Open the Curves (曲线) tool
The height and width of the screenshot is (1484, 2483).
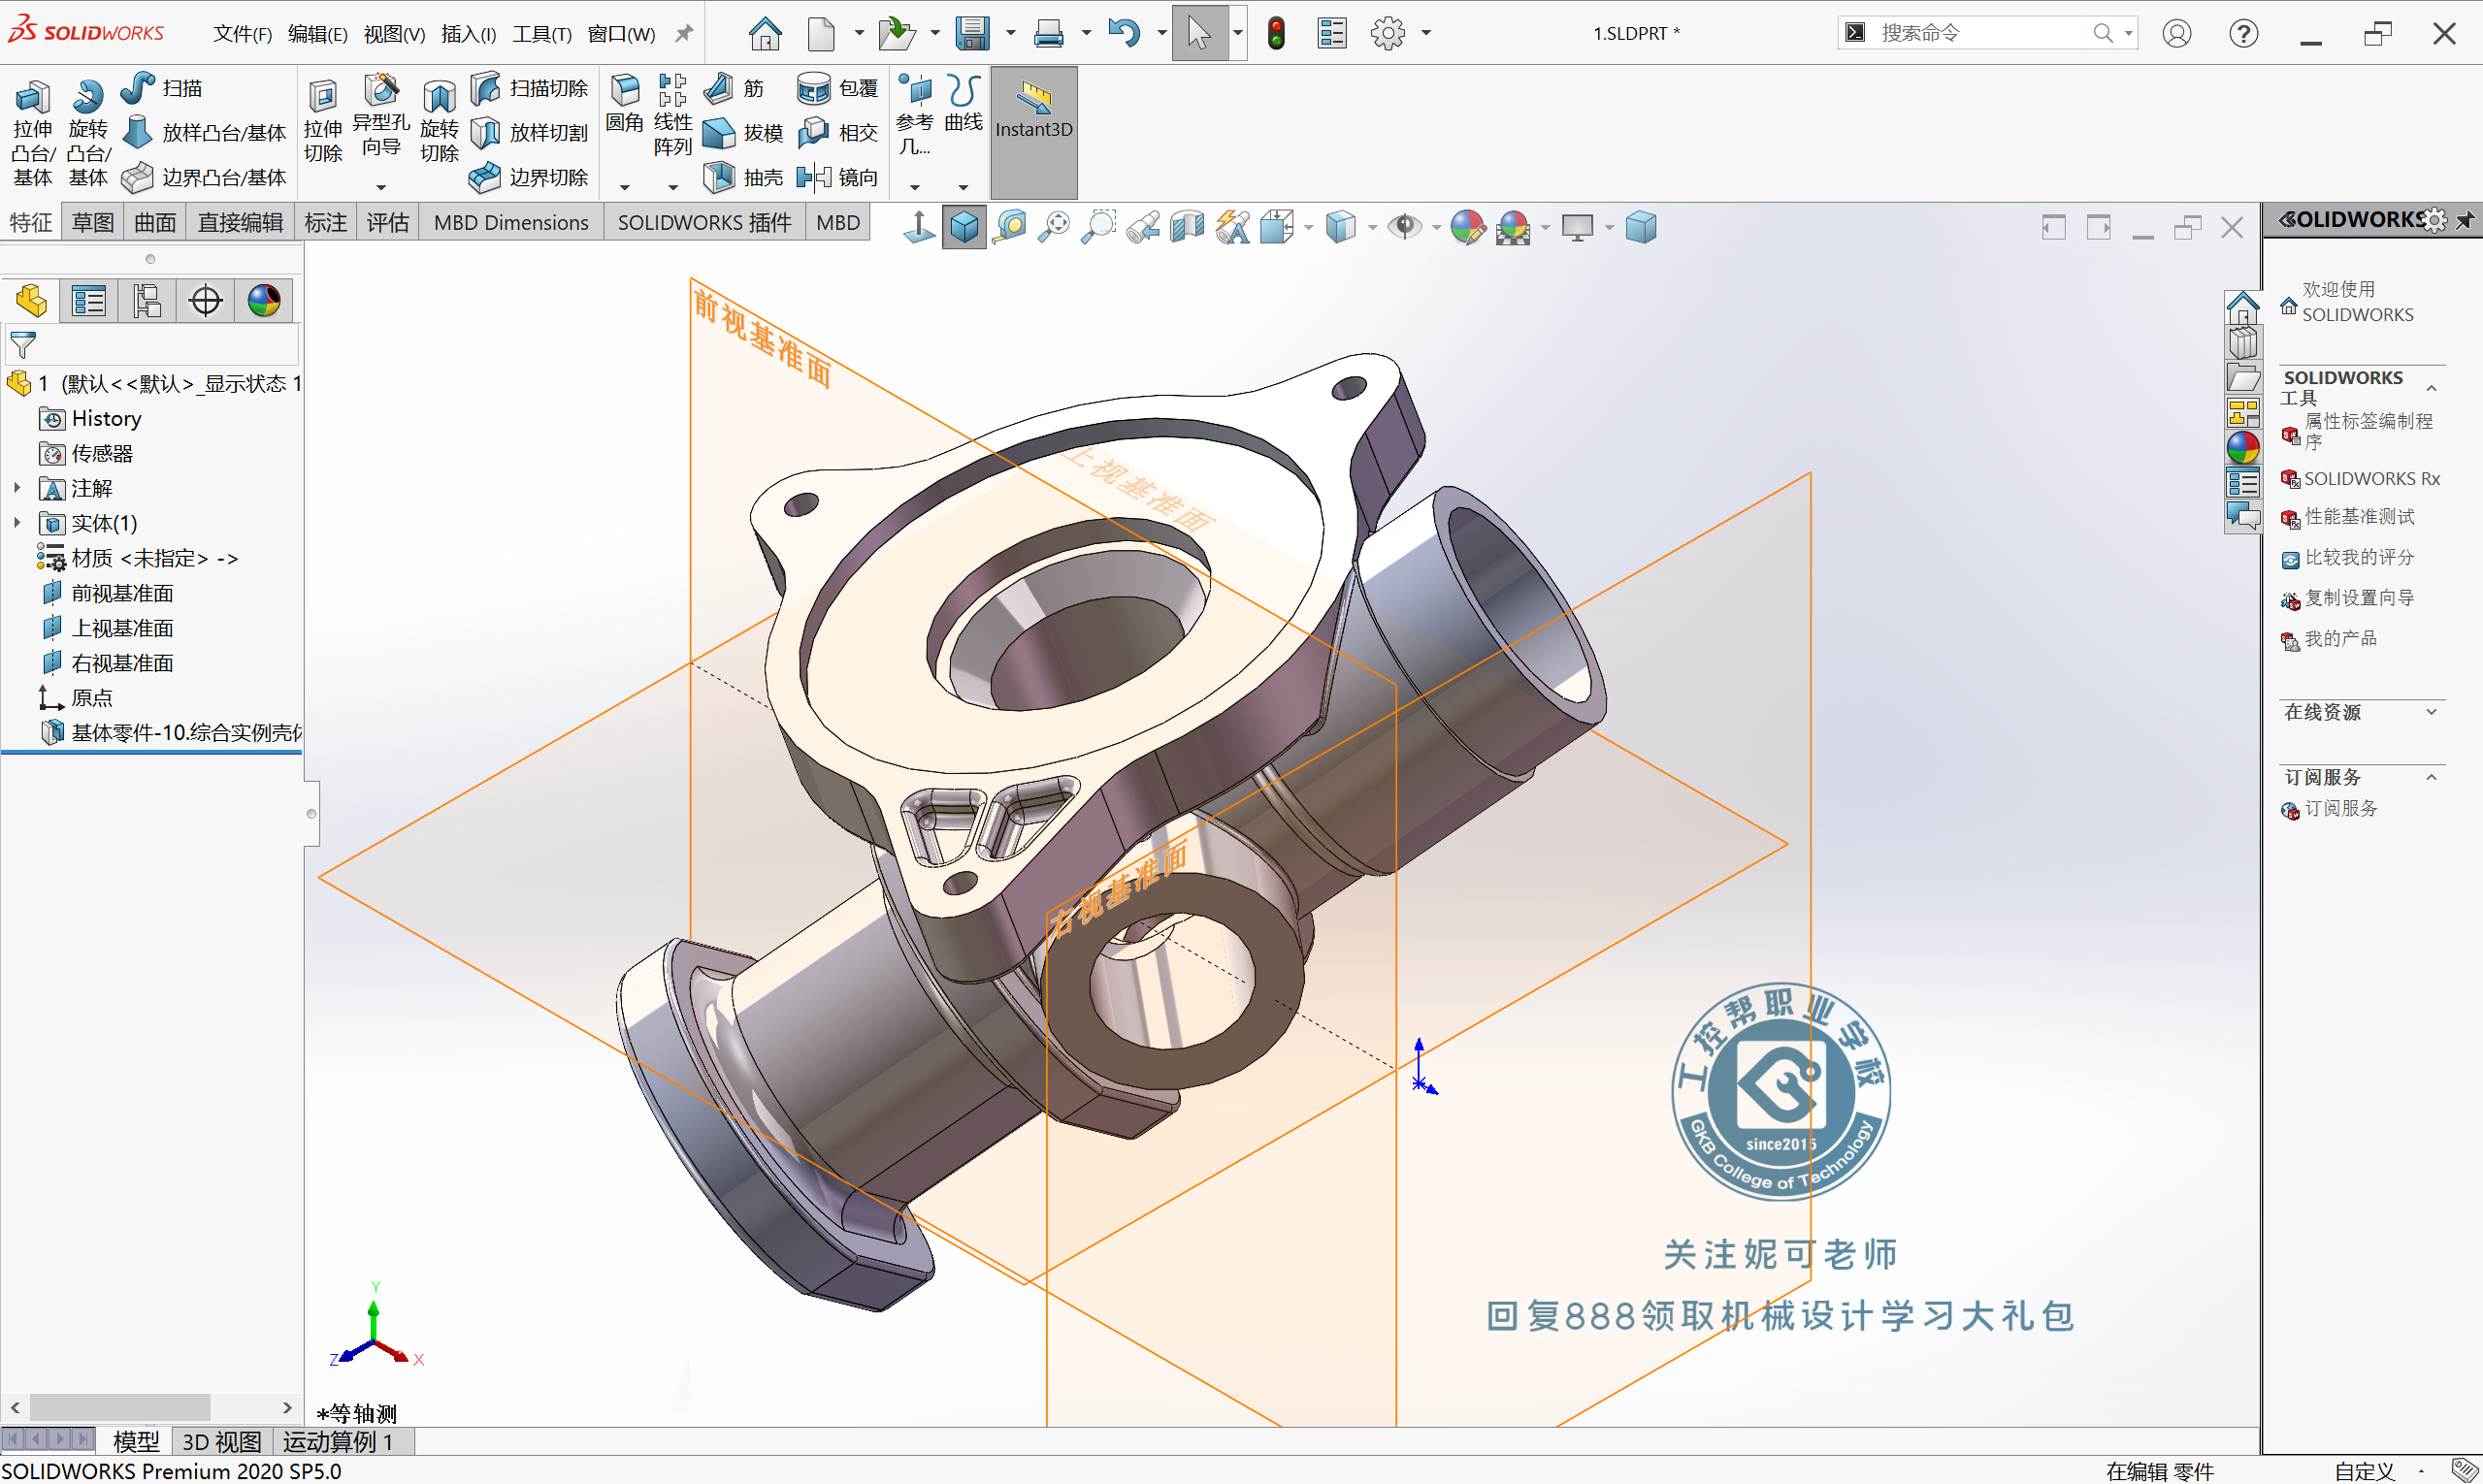click(964, 104)
